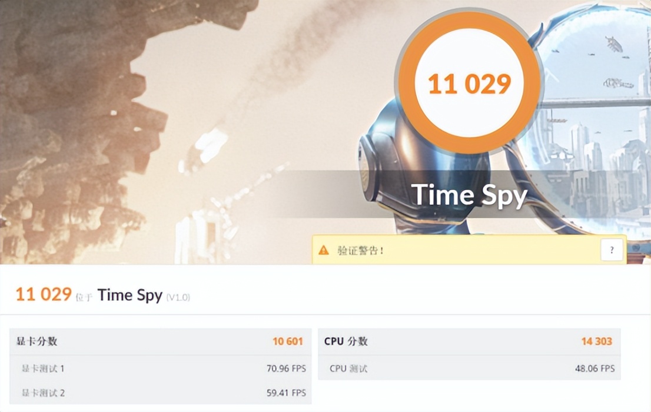Click the 验证警告! warning banner text
Image resolution: width=651 pixels, height=412 pixels.
click(360, 251)
